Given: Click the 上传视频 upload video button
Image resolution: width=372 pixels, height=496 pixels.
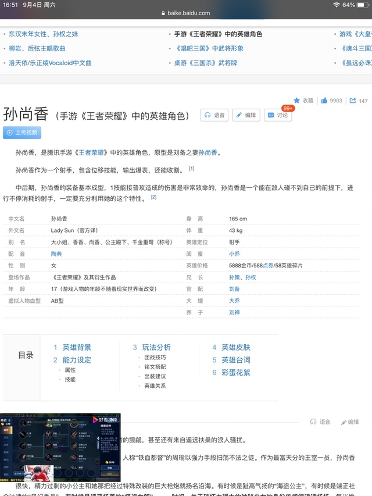Looking at the screenshot, I should (22, 133).
